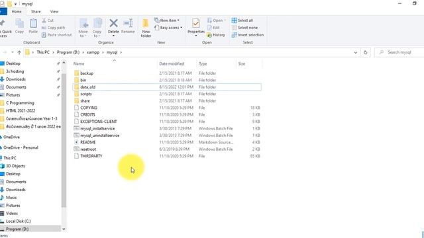Click the Search mysql input field
Screen dimensions: 424x238
click(400, 52)
